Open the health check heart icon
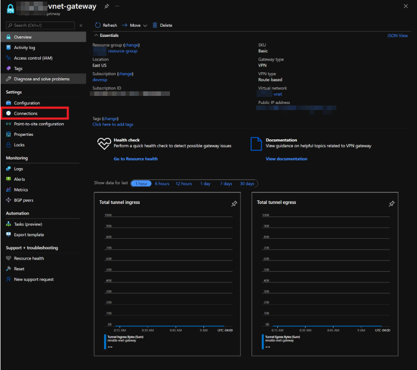 [103, 144]
